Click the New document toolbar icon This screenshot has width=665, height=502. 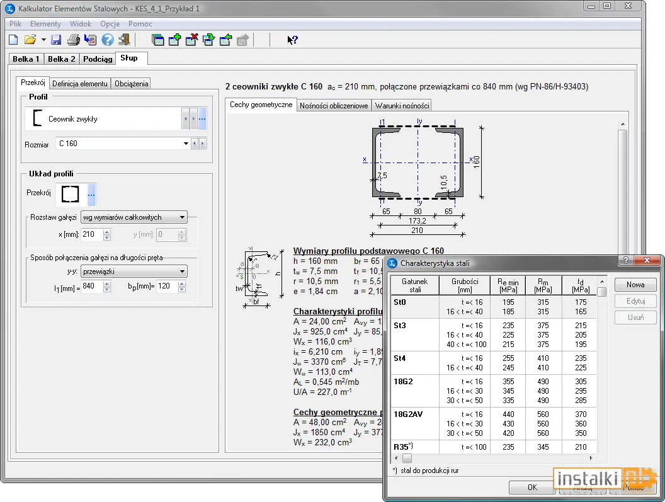13,40
